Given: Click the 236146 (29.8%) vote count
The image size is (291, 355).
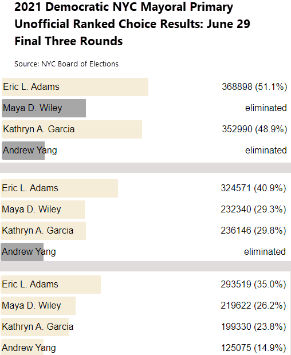Looking at the screenshot, I should [253, 231].
